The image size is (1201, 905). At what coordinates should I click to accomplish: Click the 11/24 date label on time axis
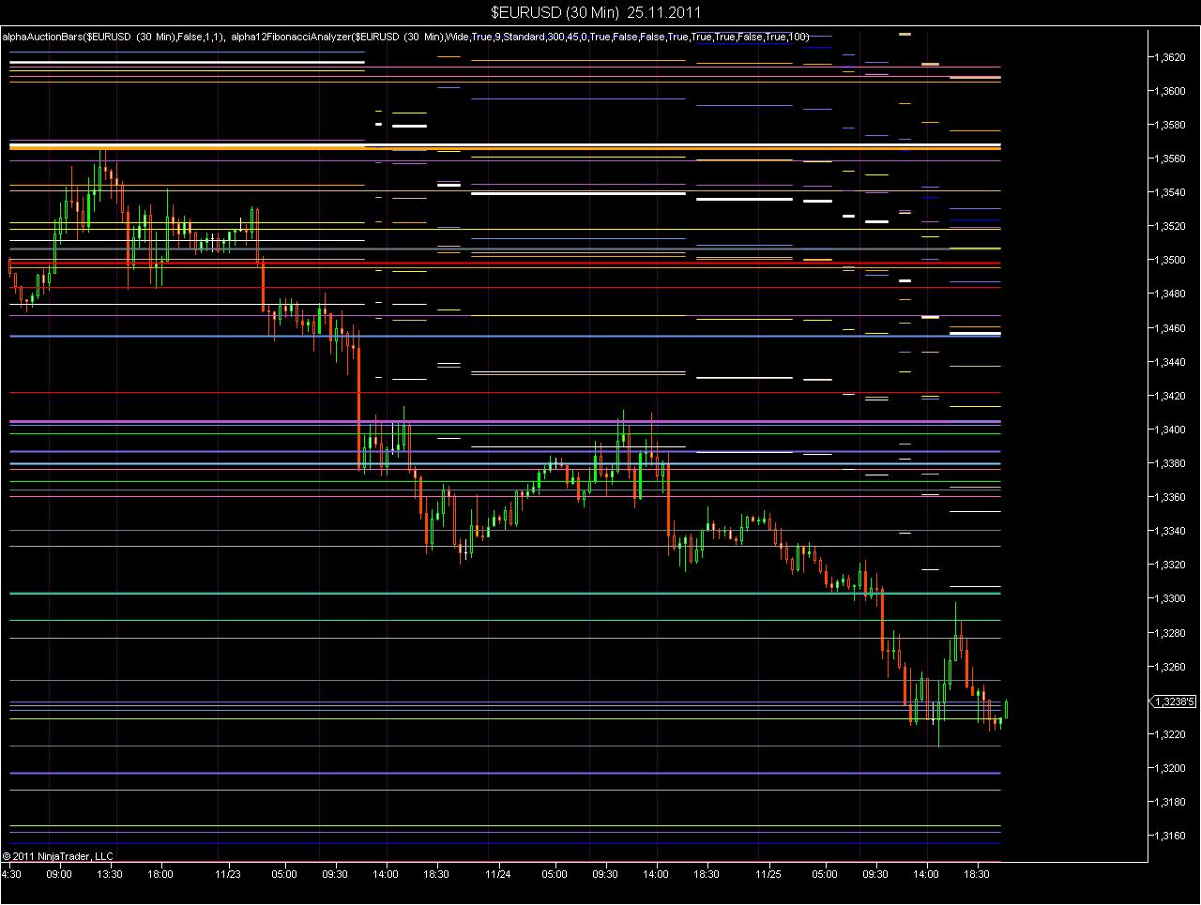click(x=498, y=874)
